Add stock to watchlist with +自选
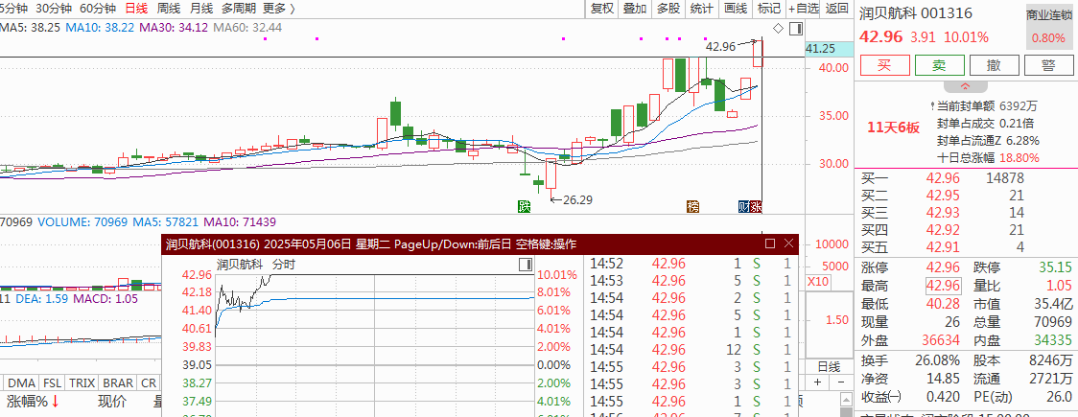Screen dimensions: 1078x417 804,9
